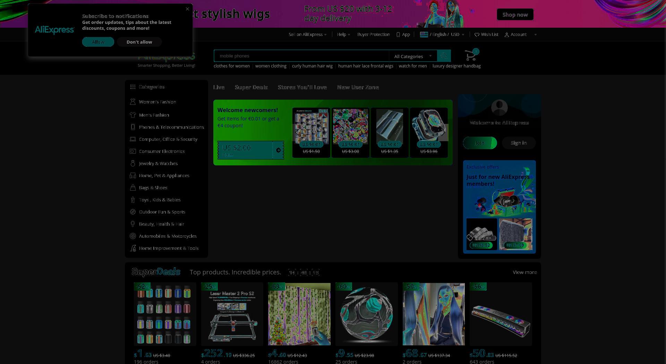
Task: Click the carousel next arrow
Action: click(x=443, y=133)
